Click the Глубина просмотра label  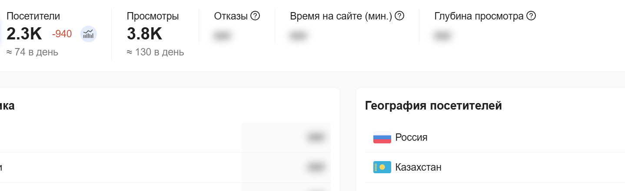pyautogui.click(x=479, y=16)
